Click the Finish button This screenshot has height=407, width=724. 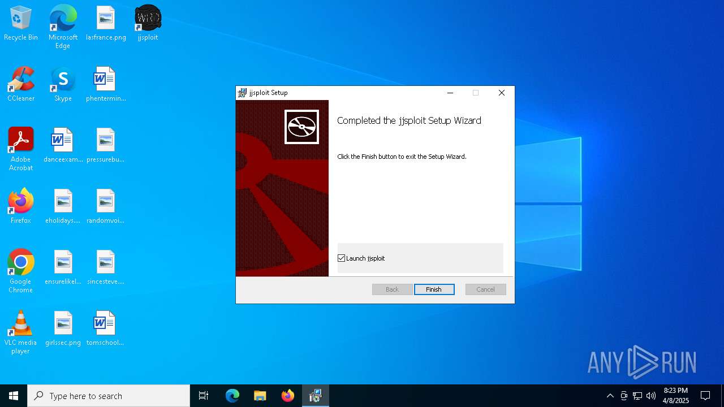pyautogui.click(x=434, y=289)
